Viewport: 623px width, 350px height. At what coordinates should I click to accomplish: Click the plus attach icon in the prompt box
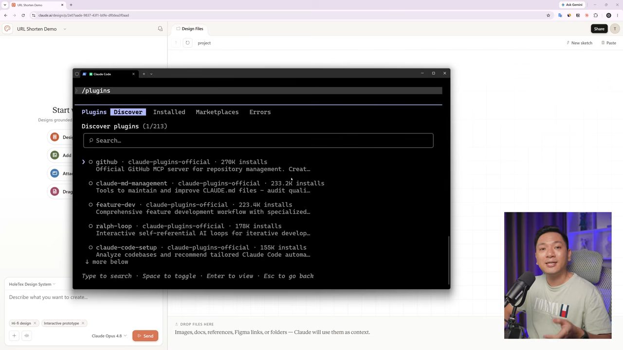pyautogui.click(x=14, y=335)
